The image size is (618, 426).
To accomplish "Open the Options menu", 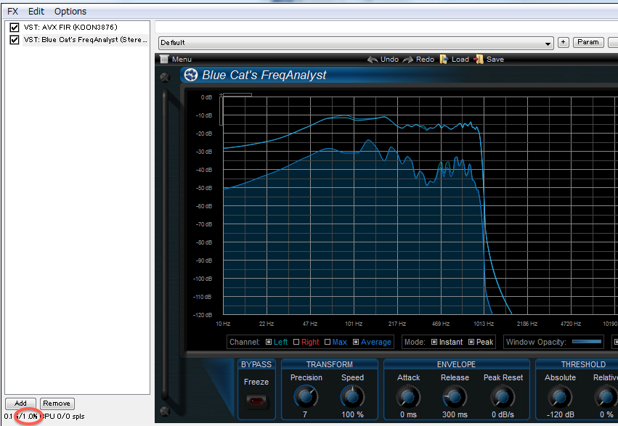I will [x=70, y=12].
